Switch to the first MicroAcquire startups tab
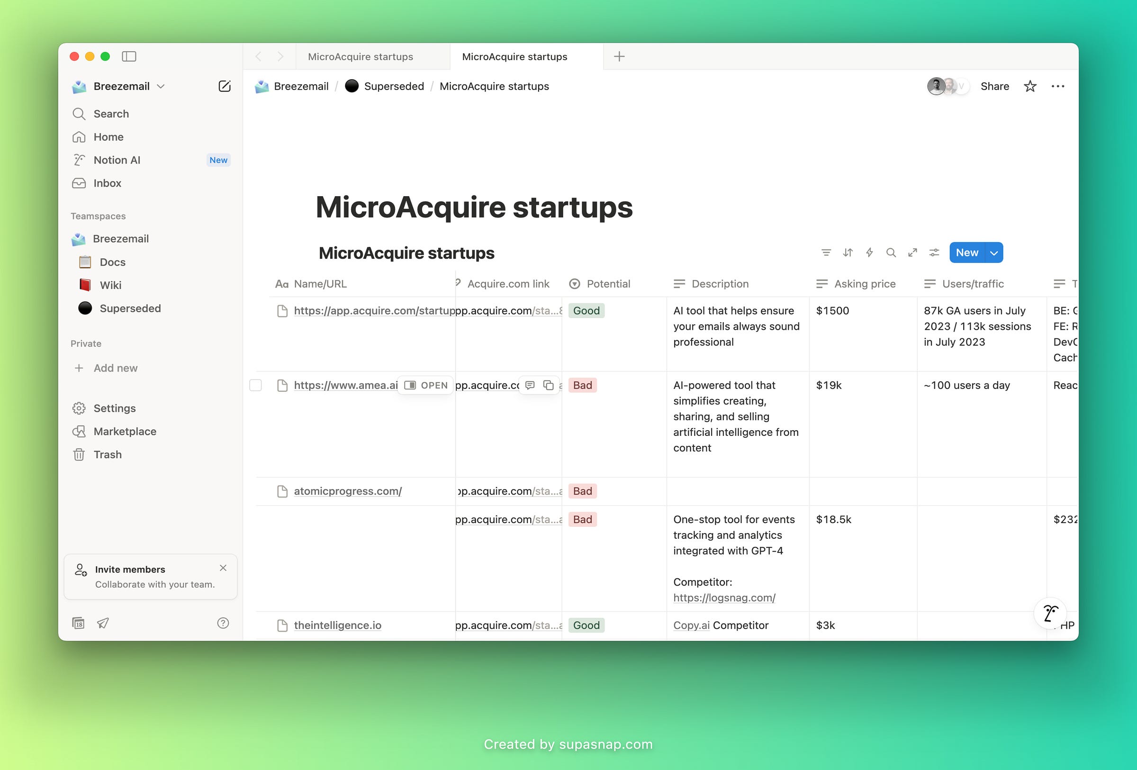The height and width of the screenshot is (770, 1137). tap(361, 57)
